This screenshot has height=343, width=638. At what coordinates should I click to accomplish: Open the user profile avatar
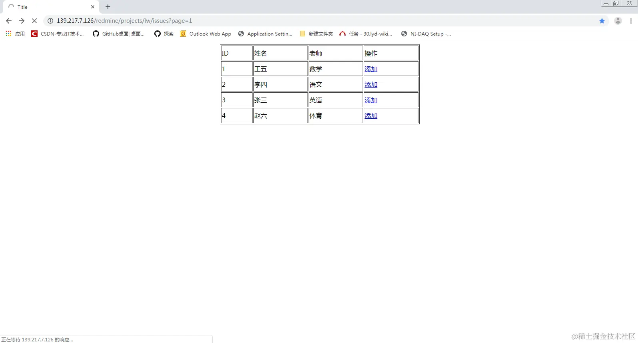tap(618, 21)
